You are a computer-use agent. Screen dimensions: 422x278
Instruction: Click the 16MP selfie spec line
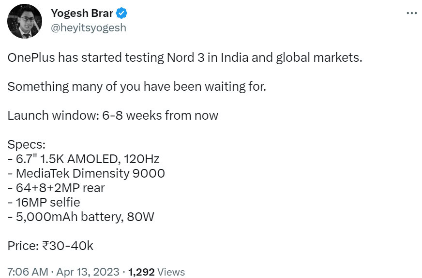pos(45,202)
